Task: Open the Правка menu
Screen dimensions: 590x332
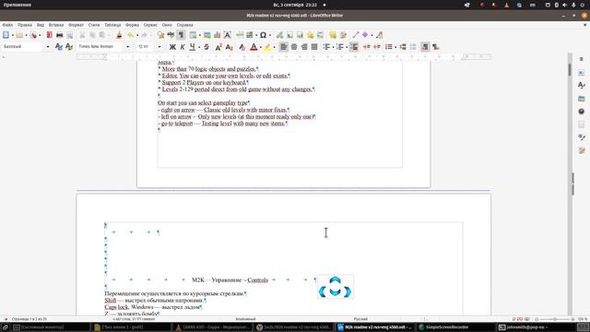Action: pyautogui.click(x=25, y=25)
